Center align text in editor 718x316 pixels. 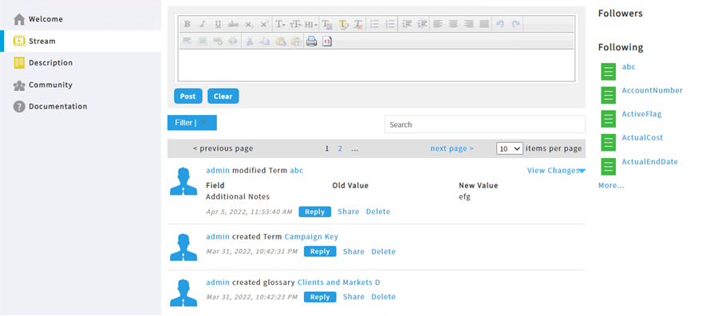tap(453, 24)
